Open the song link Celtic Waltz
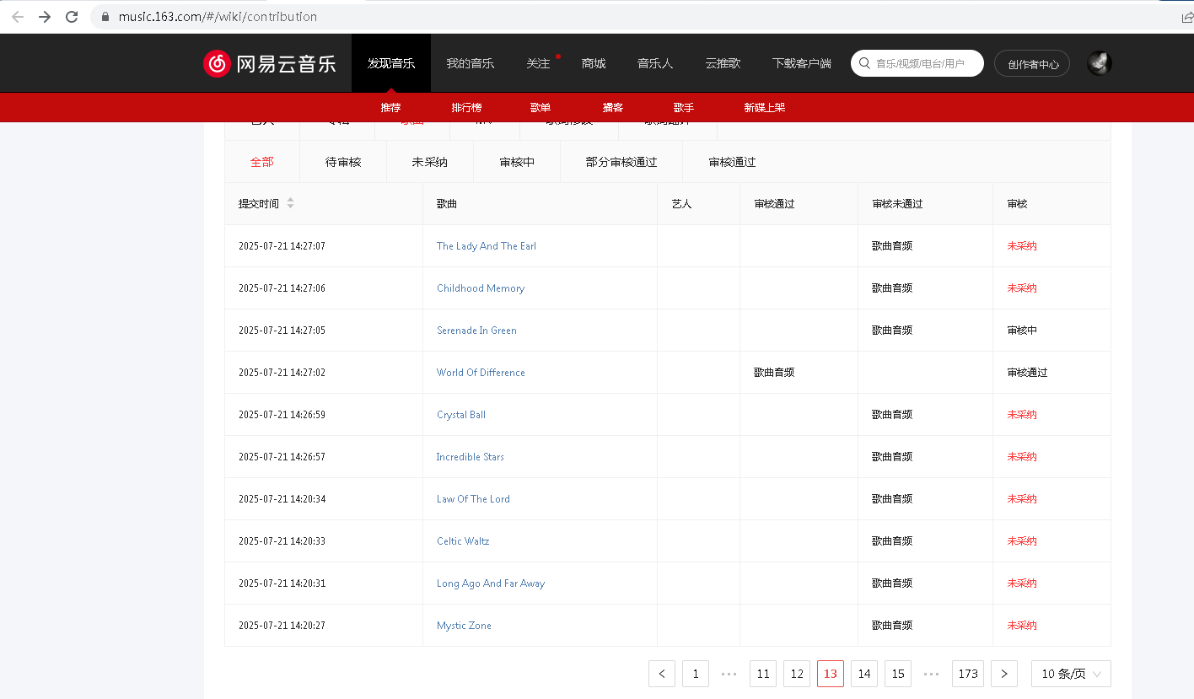The image size is (1194, 699). point(463,541)
